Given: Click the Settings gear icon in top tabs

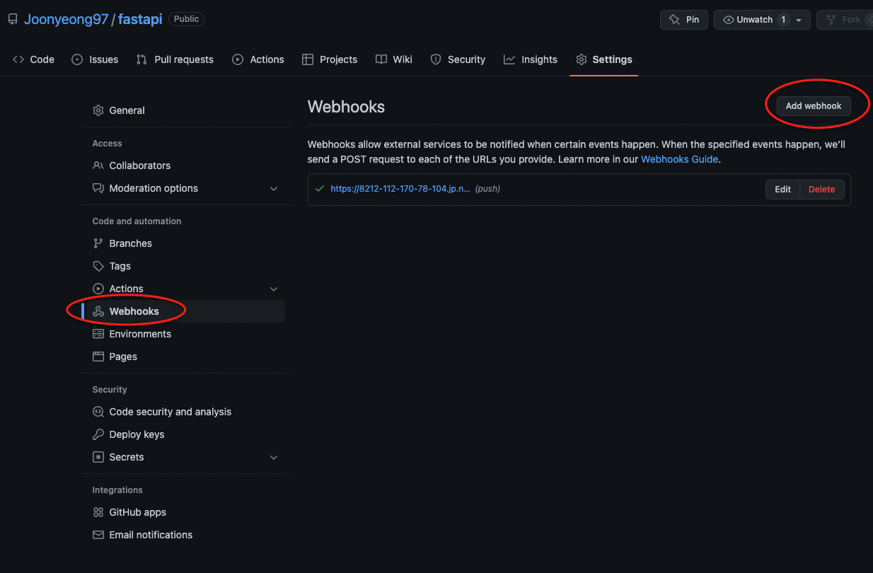Looking at the screenshot, I should (x=582, y=59).
